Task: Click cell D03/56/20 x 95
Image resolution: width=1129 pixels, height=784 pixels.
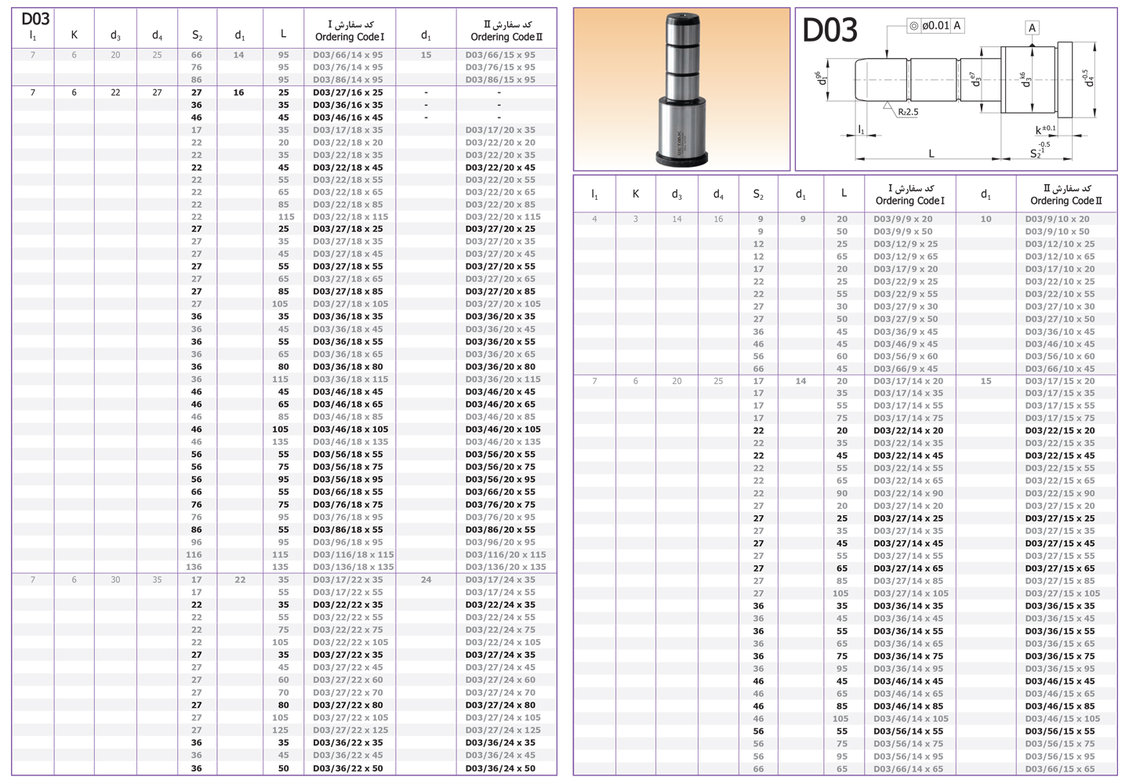Action: (x=500, y=480)
